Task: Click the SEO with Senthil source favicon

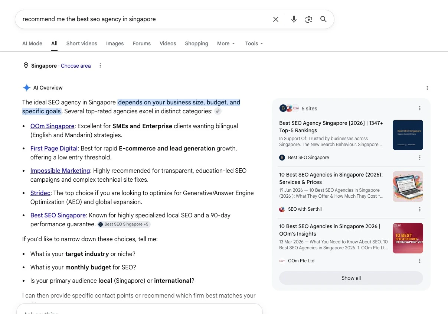Action: pyautogui.click(x=282, y=209)
